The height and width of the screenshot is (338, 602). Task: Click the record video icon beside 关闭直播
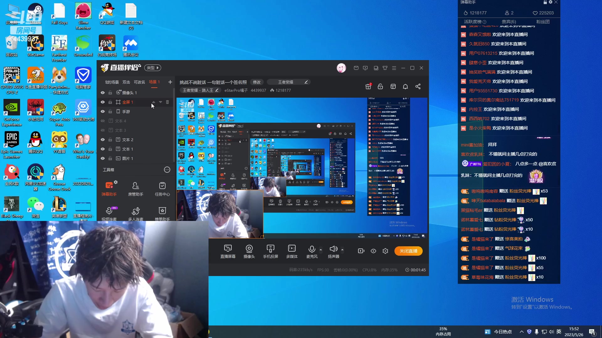(x=361, y=251)
